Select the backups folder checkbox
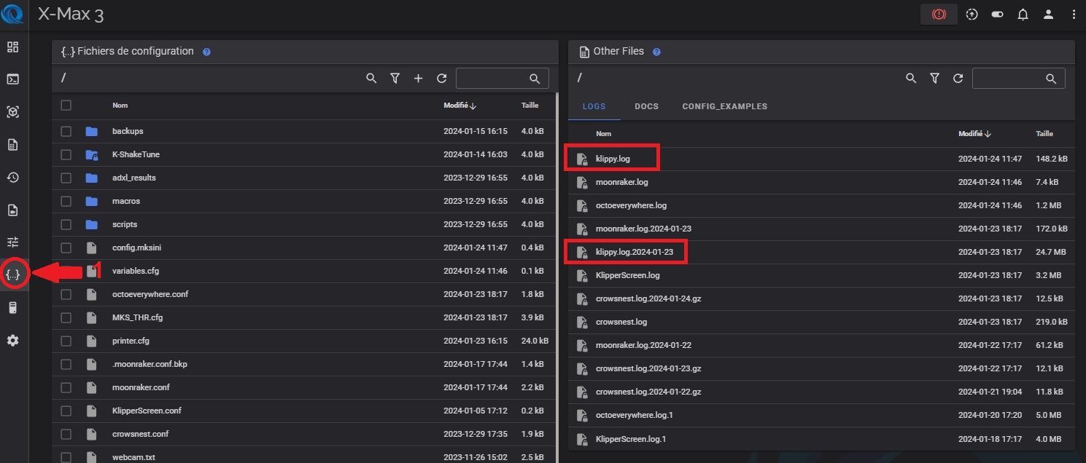This screenshot has height=463, width=1086. click(x=66, y=131)
